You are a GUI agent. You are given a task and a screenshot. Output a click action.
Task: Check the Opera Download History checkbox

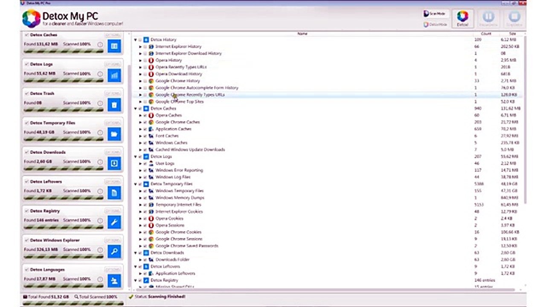(x=145, y=74)
